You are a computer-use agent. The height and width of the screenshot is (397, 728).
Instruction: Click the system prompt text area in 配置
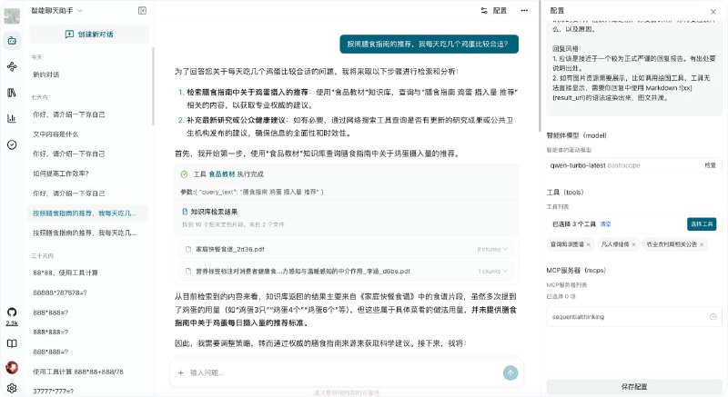(633, 67)
